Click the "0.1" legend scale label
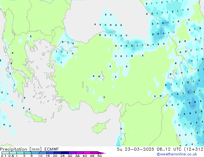 pos(4,156)
